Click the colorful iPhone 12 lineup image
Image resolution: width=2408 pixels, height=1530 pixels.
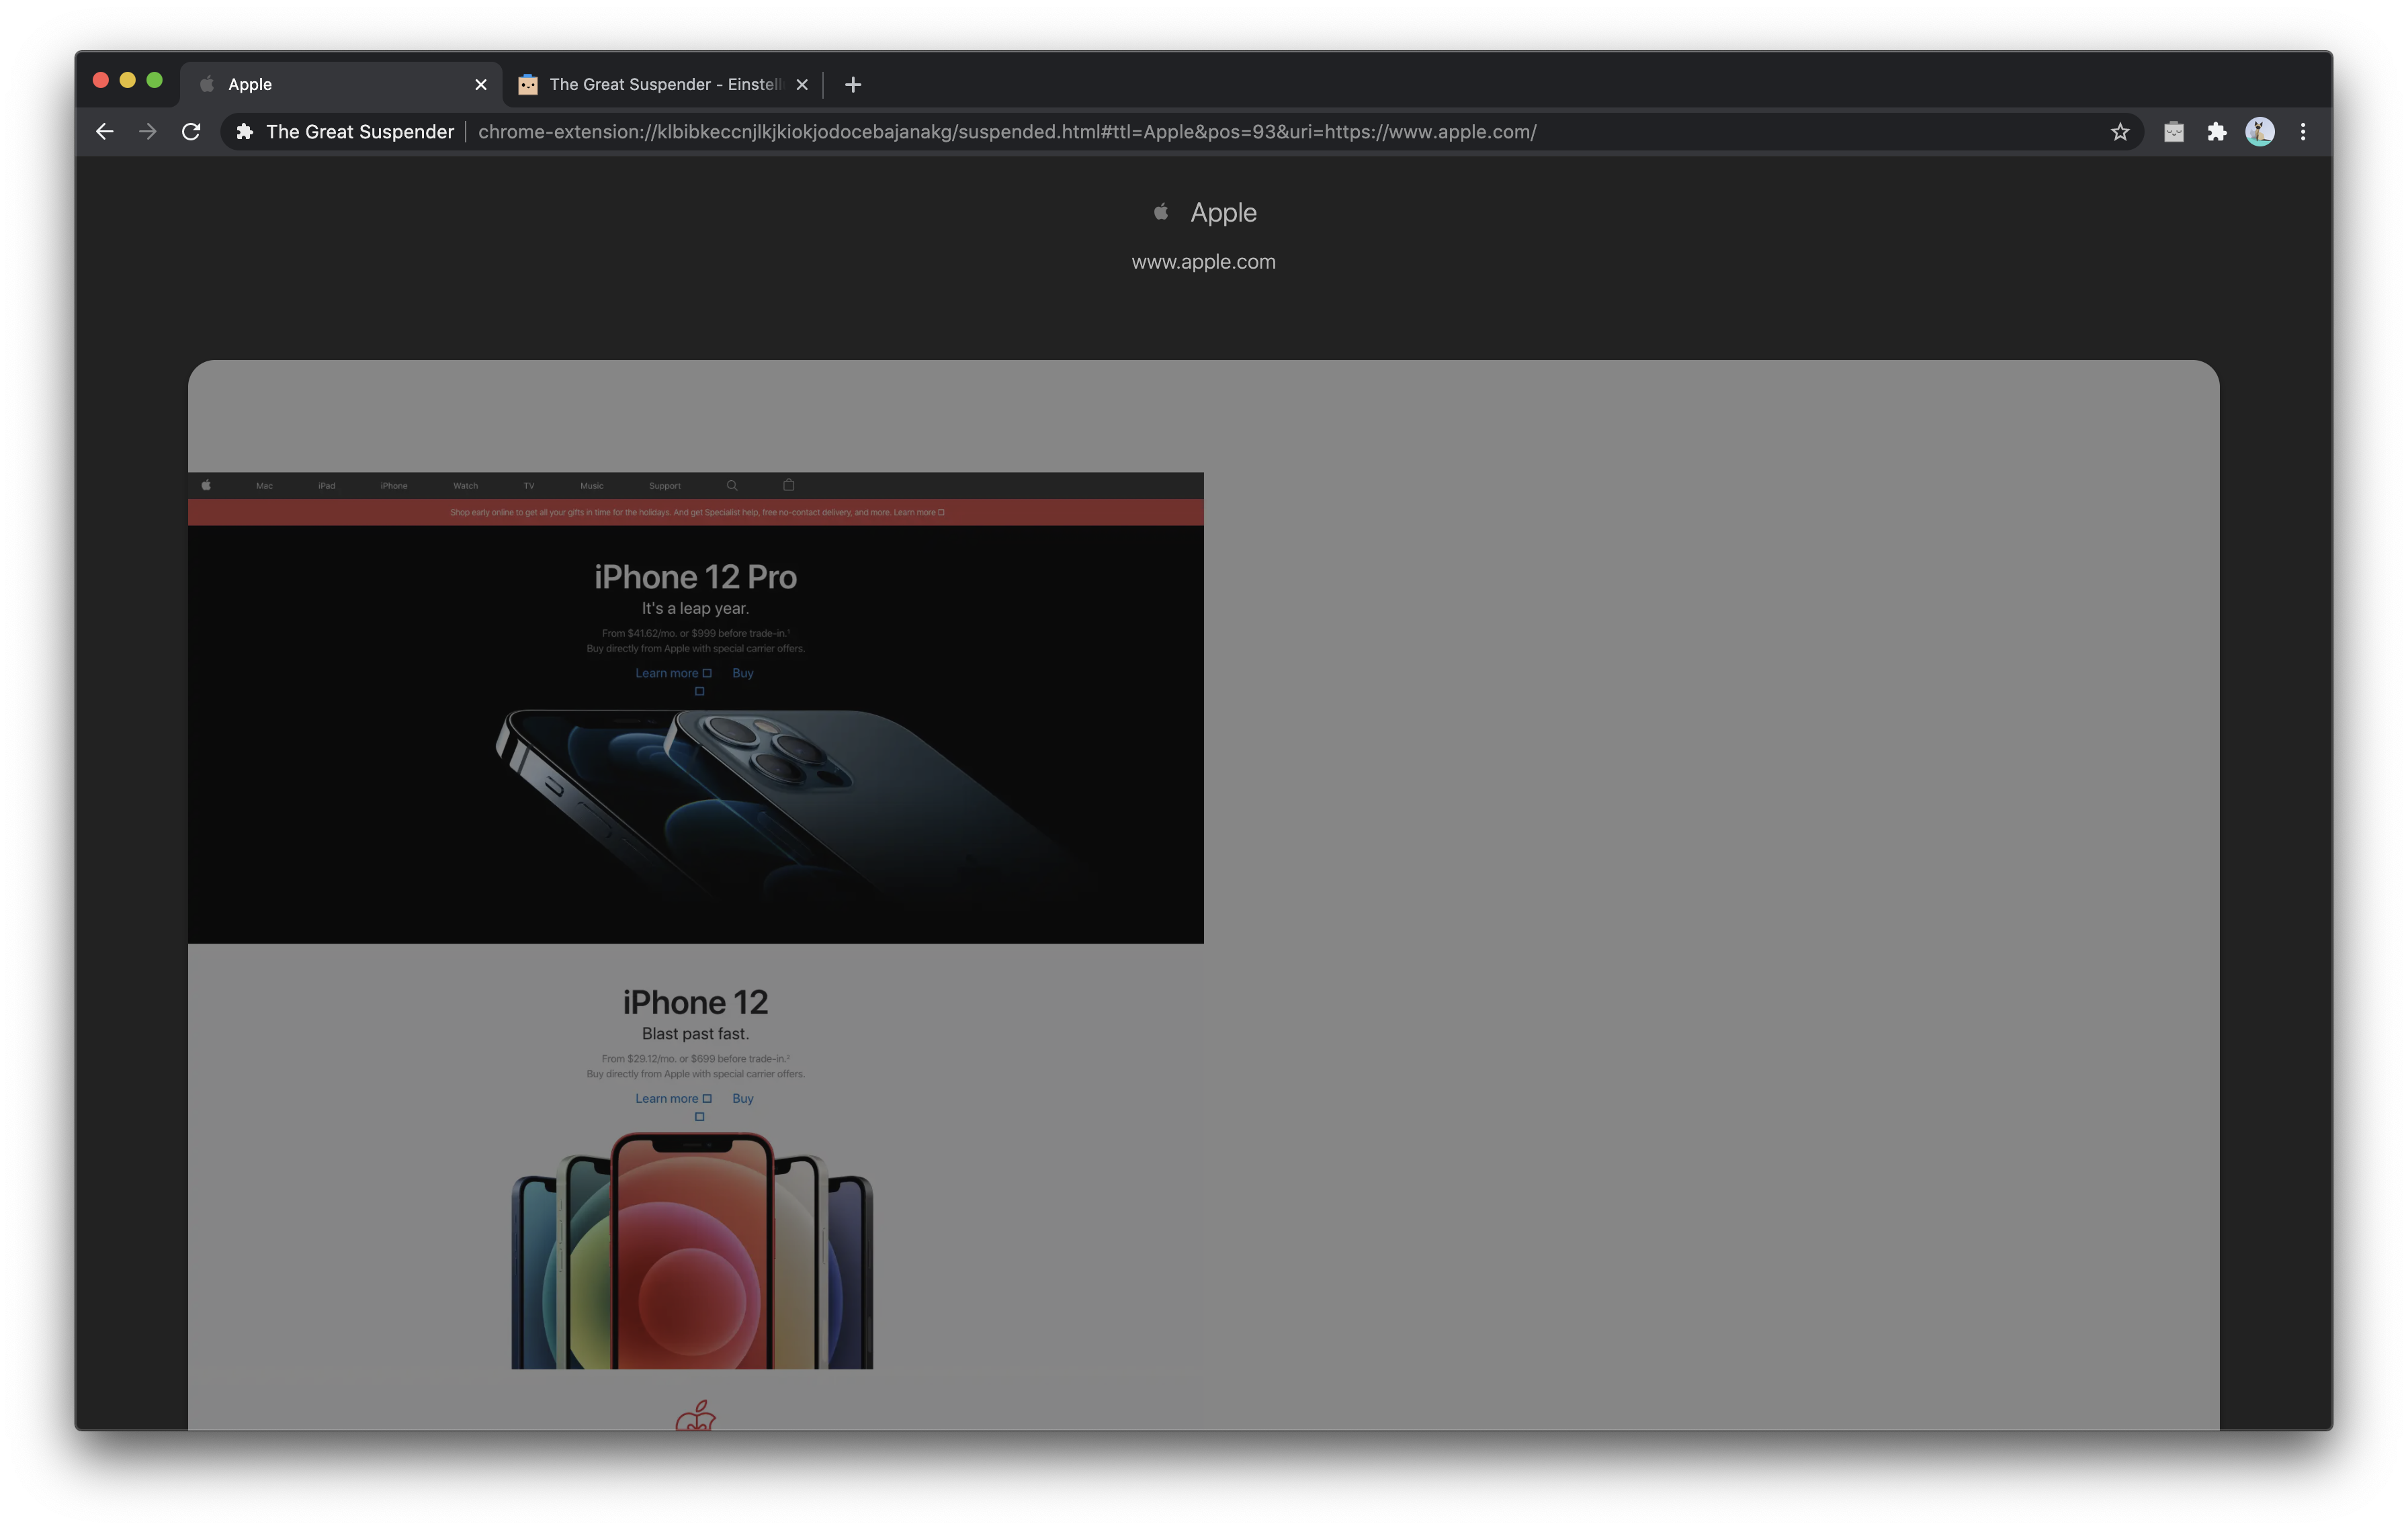[692, 1251]
